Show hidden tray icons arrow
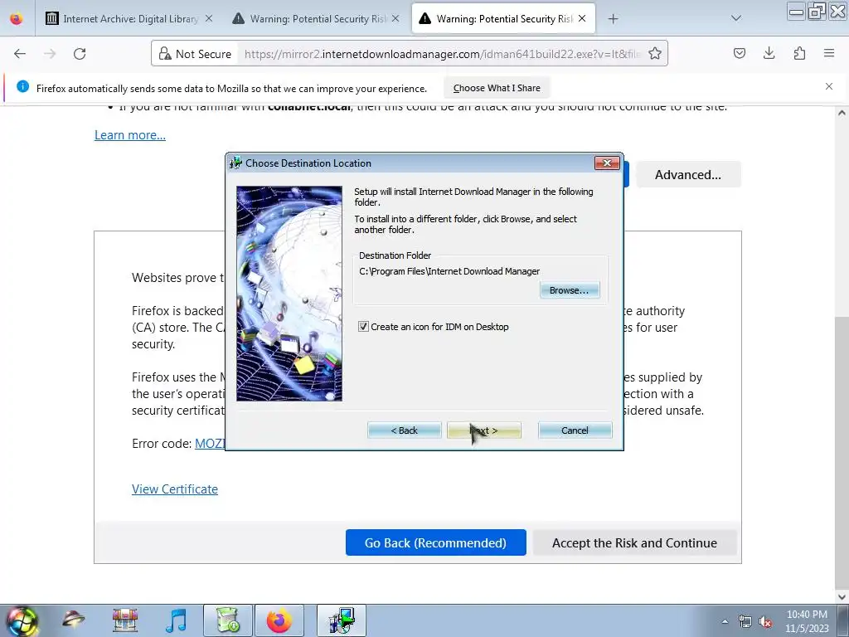 point(725,622)
